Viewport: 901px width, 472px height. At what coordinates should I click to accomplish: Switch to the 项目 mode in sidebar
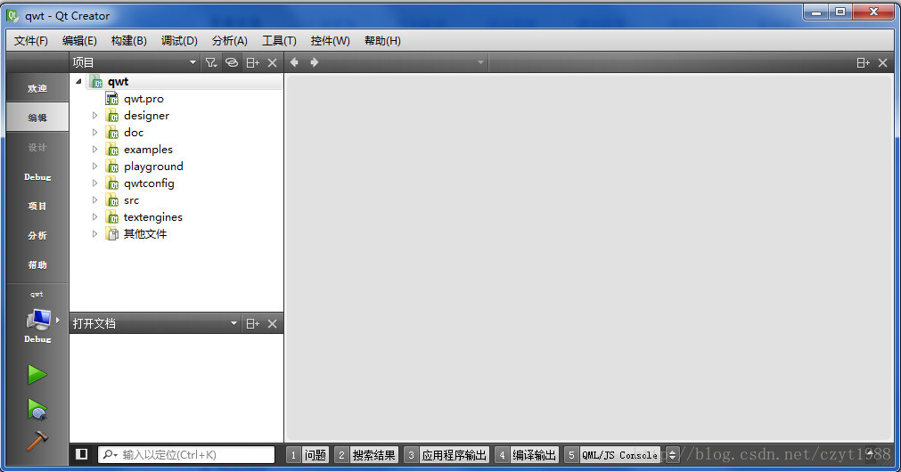pyautogui.click(x=37, y=206)
